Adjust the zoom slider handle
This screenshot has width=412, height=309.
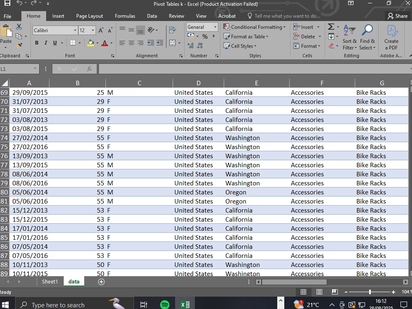pos(370,292)
